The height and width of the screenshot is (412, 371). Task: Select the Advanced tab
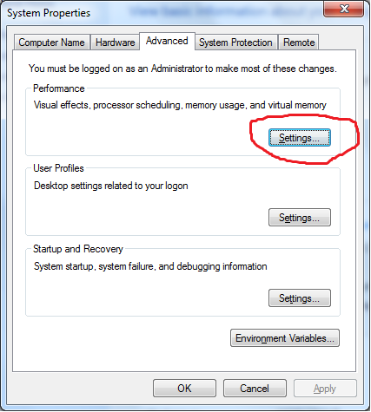[x=167, y=41]
